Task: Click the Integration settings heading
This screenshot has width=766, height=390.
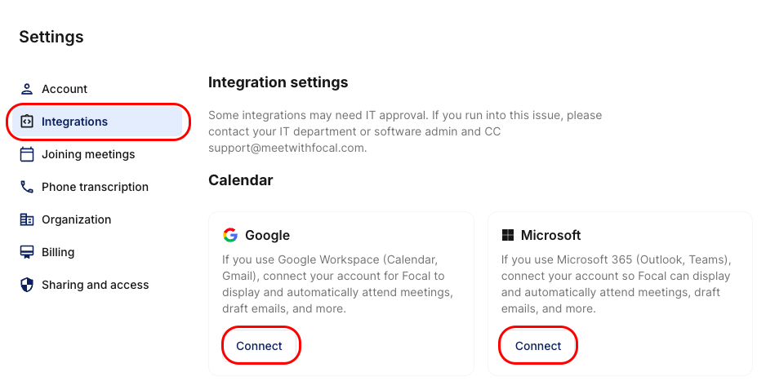Action: point(278,82)
